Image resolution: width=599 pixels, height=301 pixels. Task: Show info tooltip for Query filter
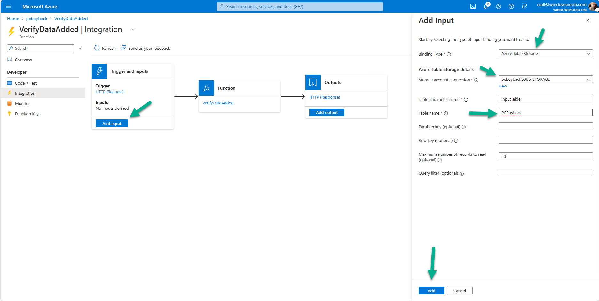(x=462, y=174)
